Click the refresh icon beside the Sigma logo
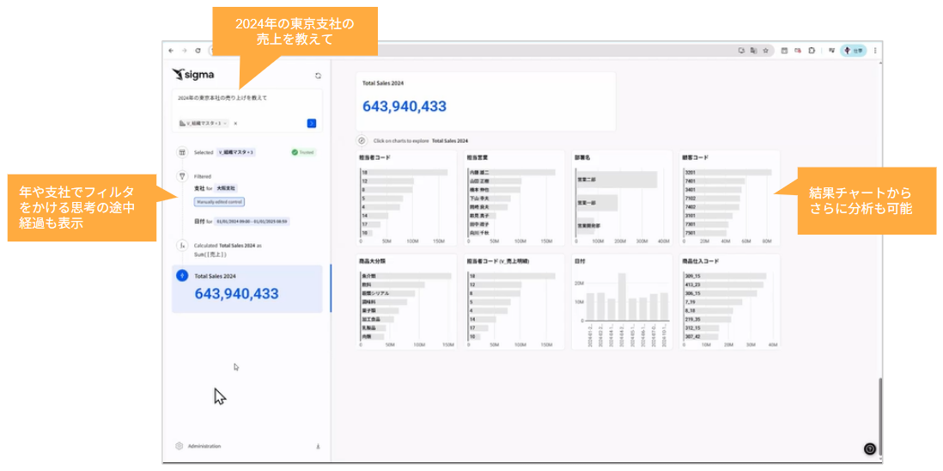The width and height of the screenshot is (943, 471). 318,76
